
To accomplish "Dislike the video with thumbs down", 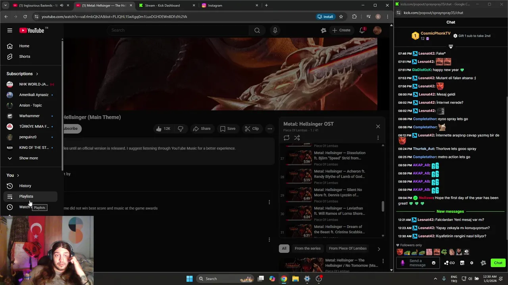I will [x=181, y=129].
